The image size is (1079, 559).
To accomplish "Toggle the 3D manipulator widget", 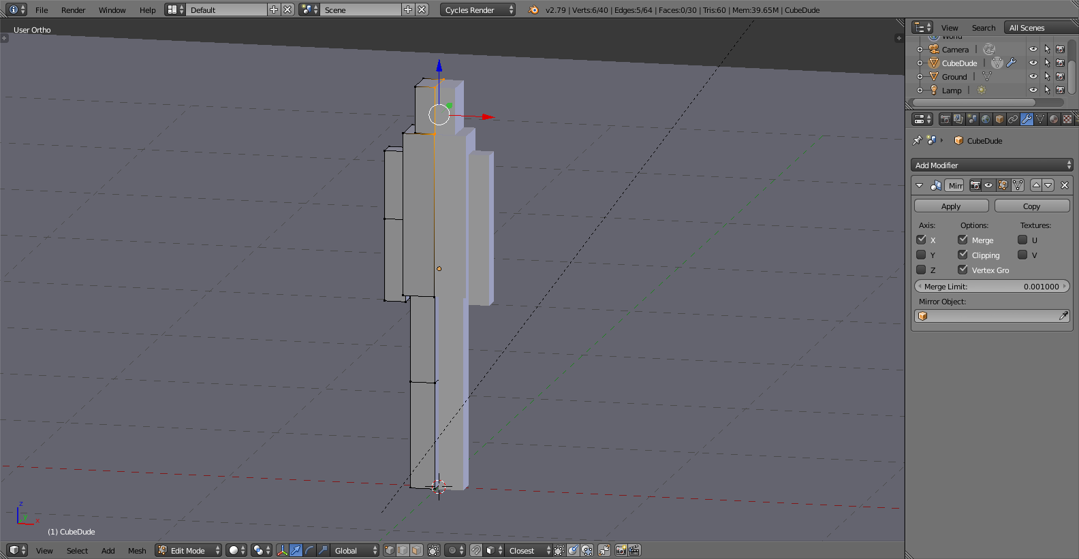I will [x=282, y=550].
